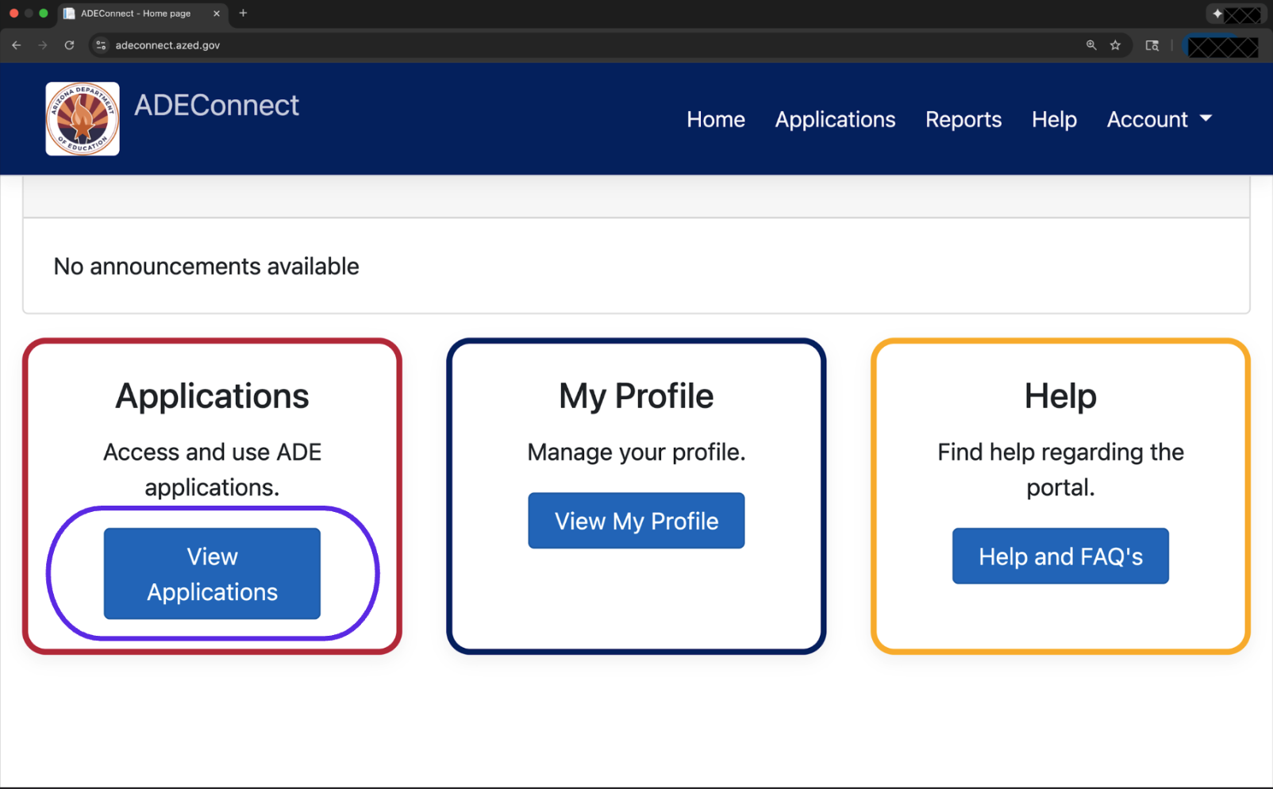Viewport: 1273px width, 789px height.
Task: Click the View Applications button
Action: pos(212,574)
